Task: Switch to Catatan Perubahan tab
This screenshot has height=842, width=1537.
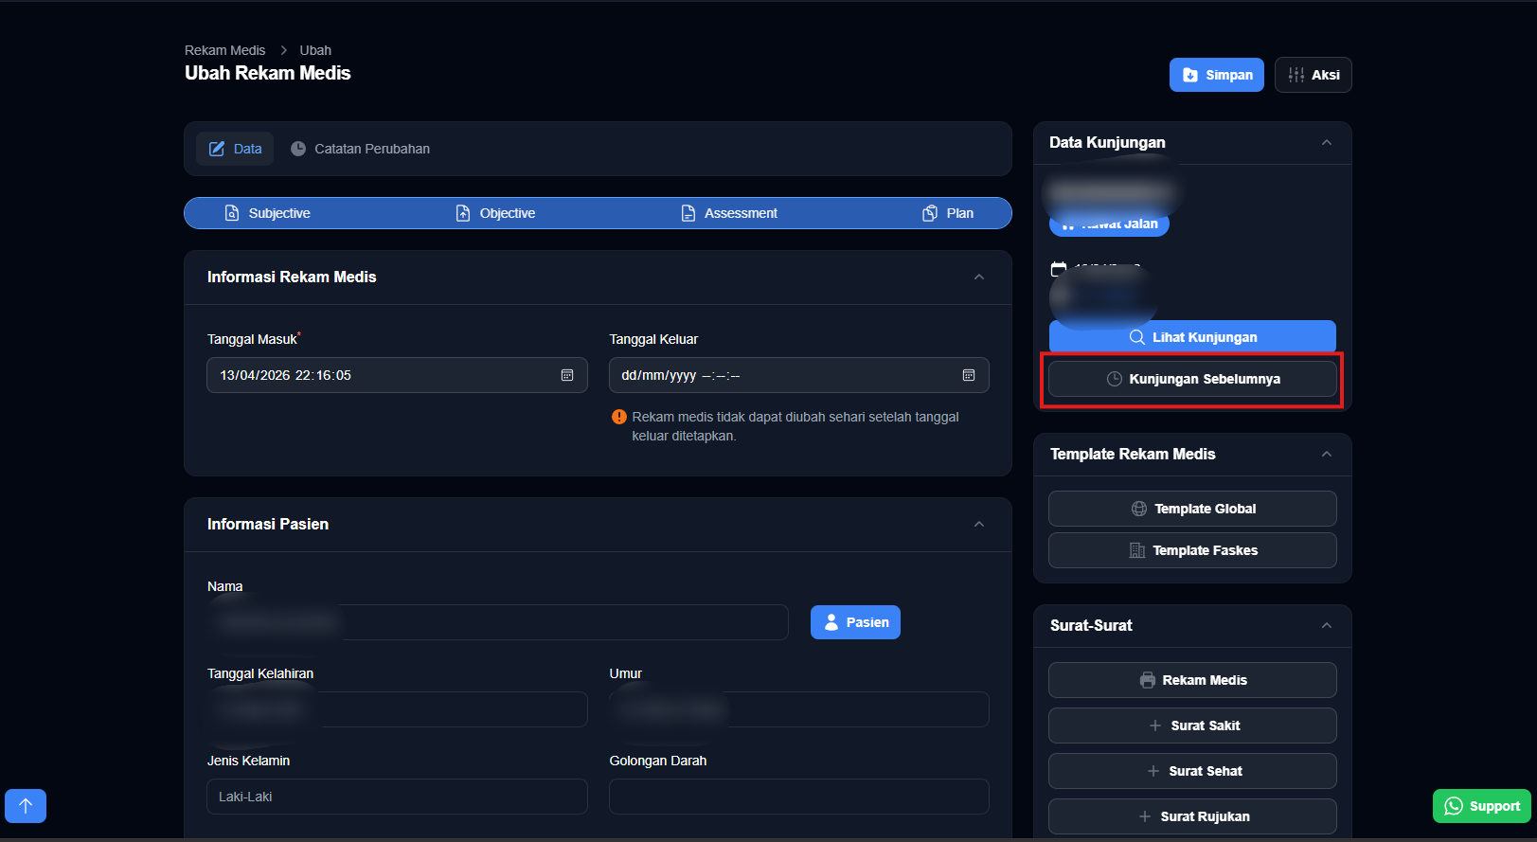Action: click(x=360, y=149)
